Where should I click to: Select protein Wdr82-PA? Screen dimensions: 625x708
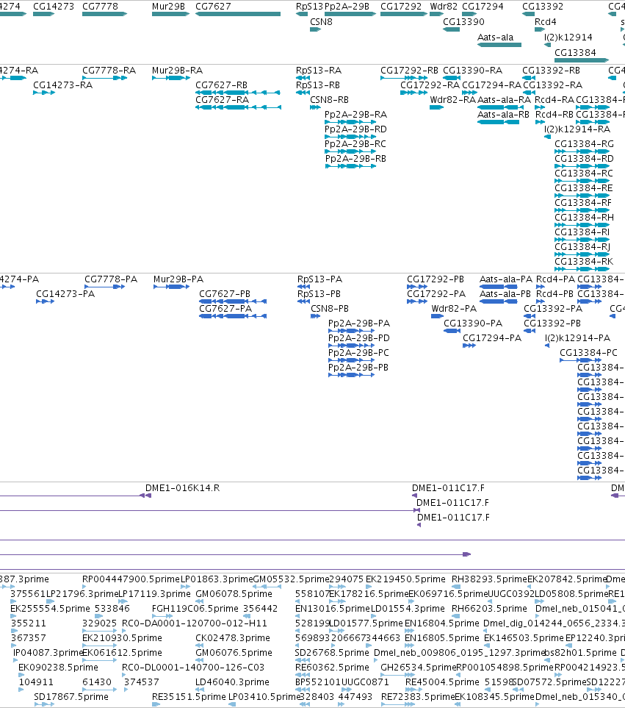(x=454, y=308)
